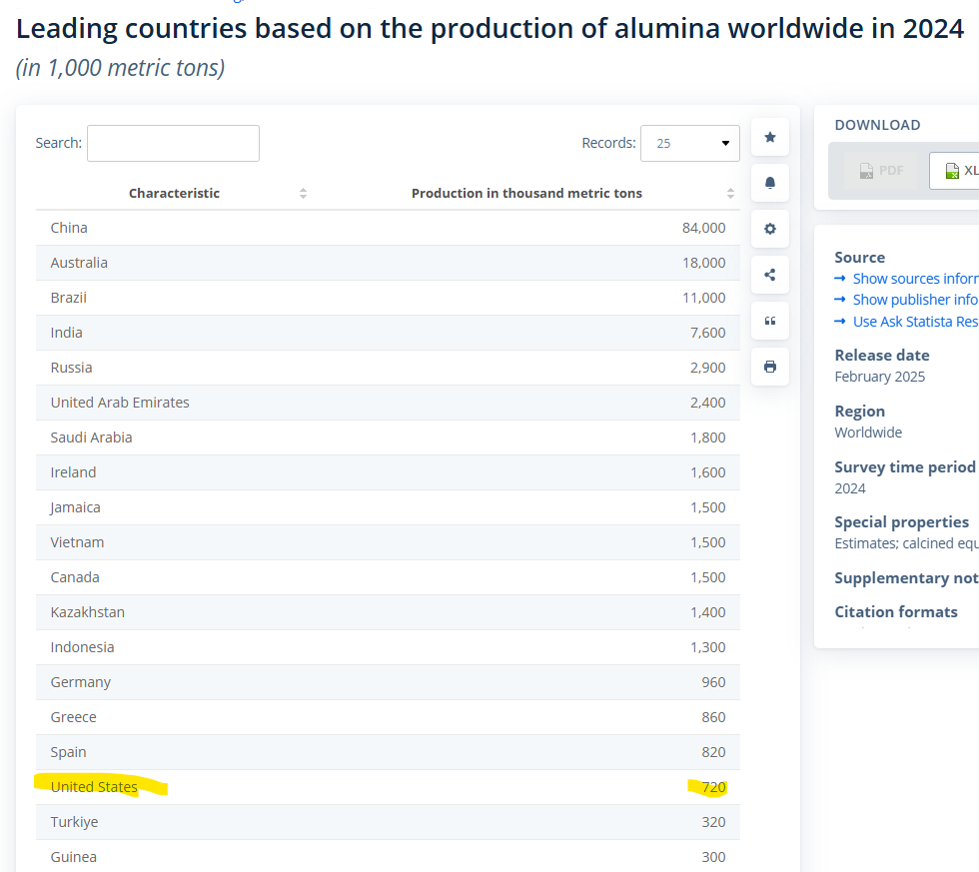This screenshot has width=979, height=872.
Task: Click the bell notification icon
Action: coord(769,183)
